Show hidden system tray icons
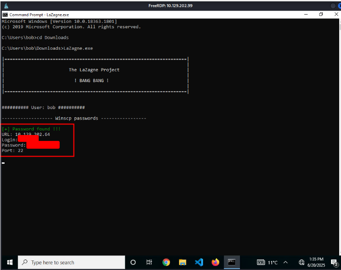 (x=285, y=262)
